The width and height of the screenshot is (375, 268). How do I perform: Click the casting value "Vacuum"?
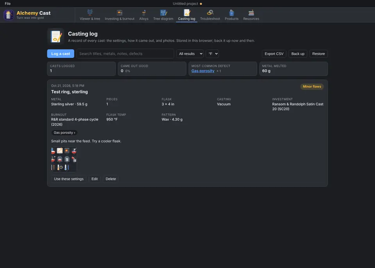point(224,104)
